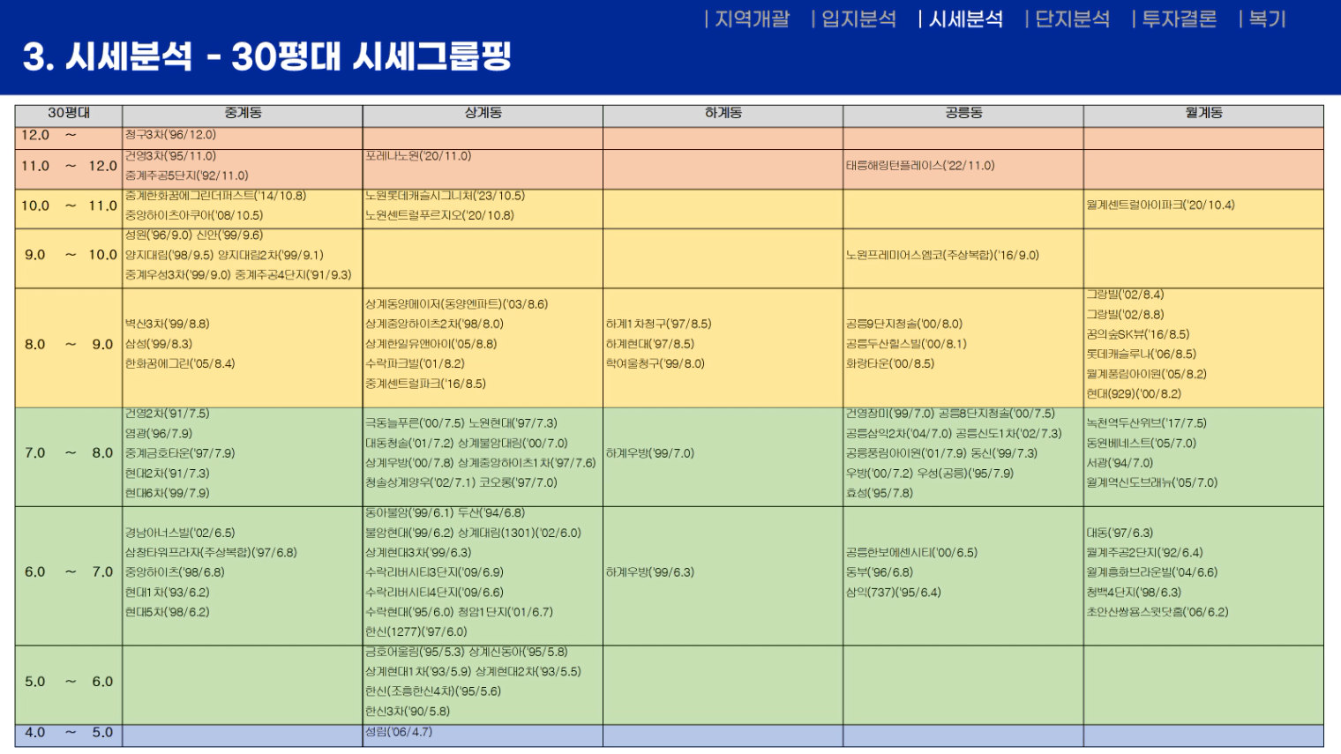
Task: Click the 청구3차('96/12.0) cell
Action: [x=170, y=135]
